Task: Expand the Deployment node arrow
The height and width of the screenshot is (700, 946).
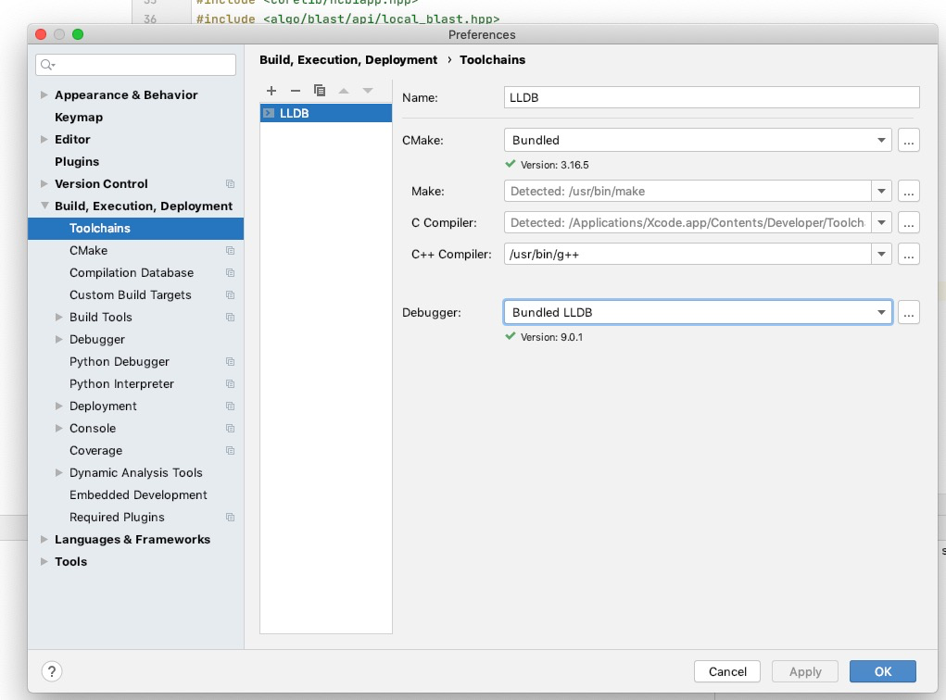Action: pyautogui.click(x=58, y=406)
